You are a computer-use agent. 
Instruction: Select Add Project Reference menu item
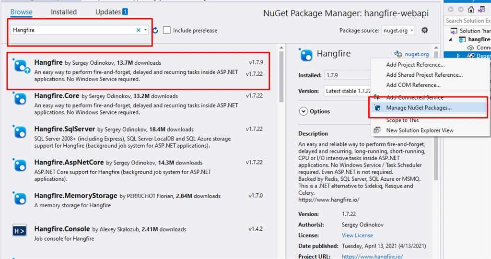click(x=415, y=65)
